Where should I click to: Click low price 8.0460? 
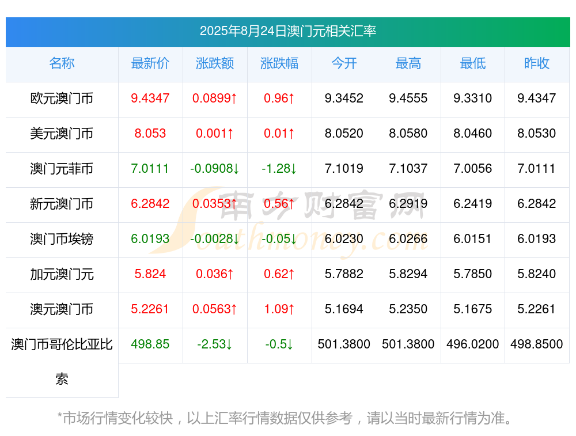(x=473, y=134)
